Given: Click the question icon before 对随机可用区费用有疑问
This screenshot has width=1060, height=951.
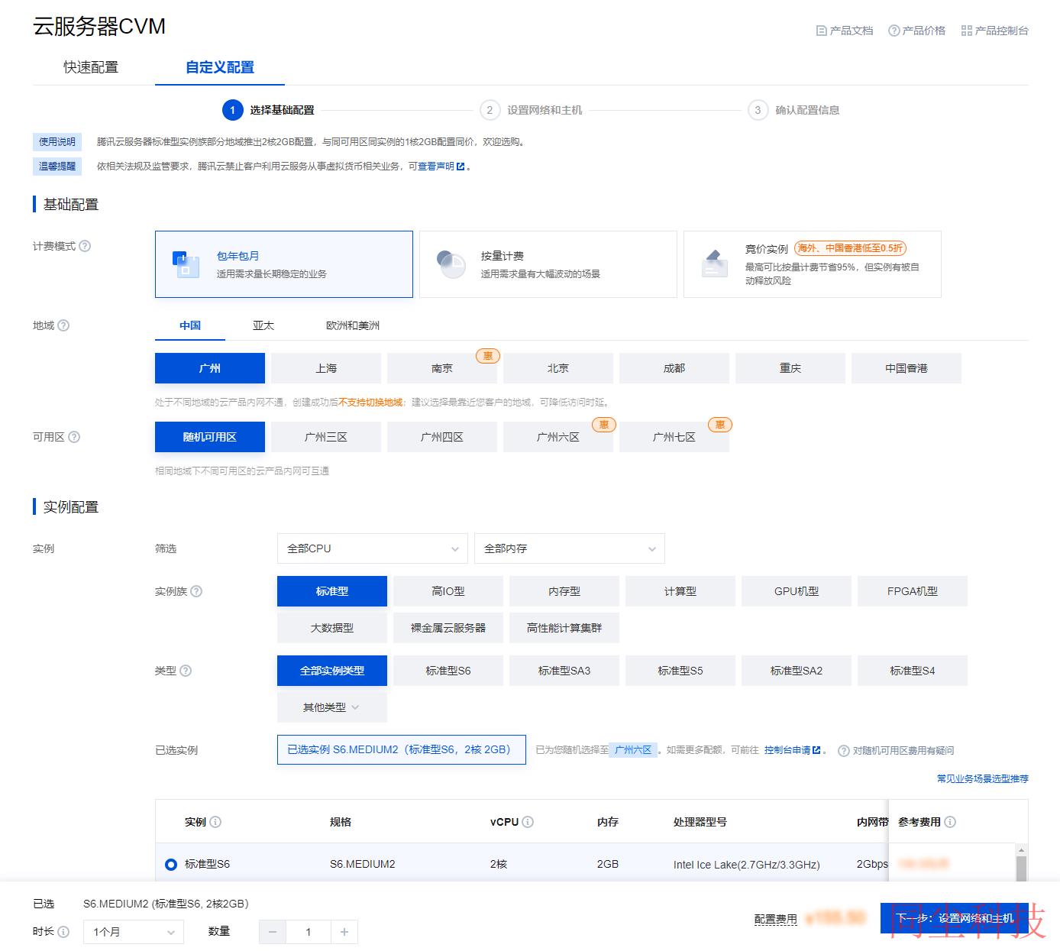Looking at the screenshot, I should 844,751.
